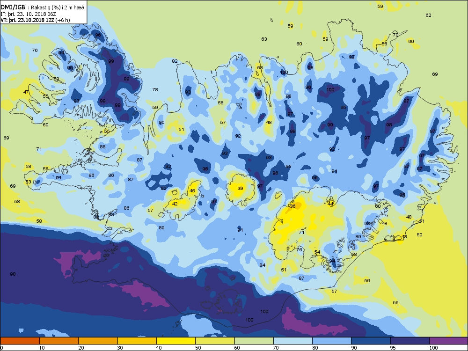Click the title text 'DMI/IGB : Rakastig (%)'

(31, 8)
